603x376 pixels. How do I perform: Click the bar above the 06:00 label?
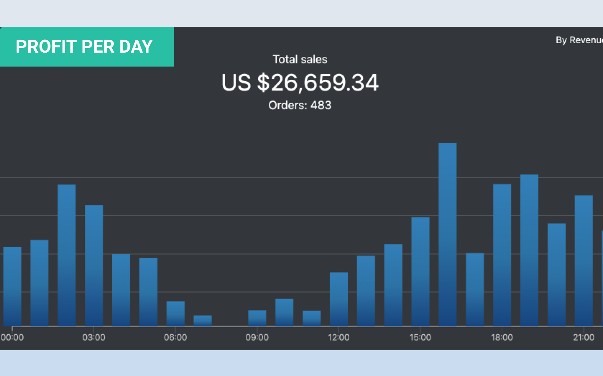coord(176,313)
